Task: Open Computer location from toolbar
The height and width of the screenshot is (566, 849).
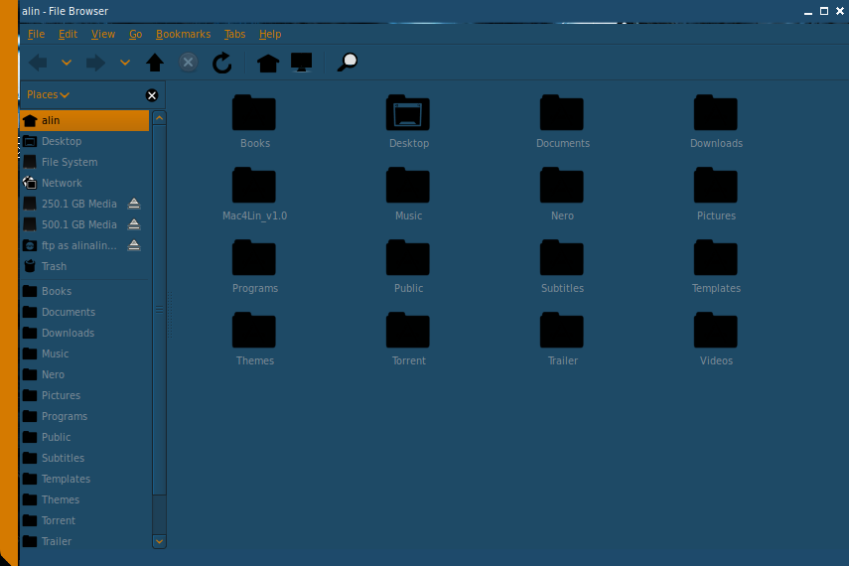Action: coord(301,63)
